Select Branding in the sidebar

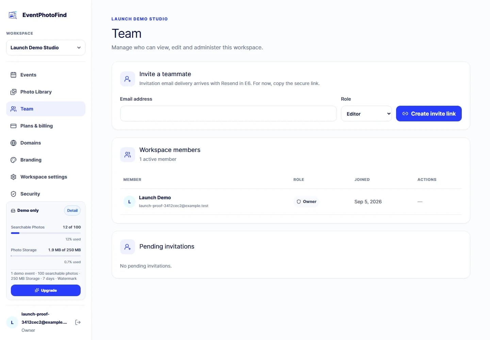click(x=46, y=160)
